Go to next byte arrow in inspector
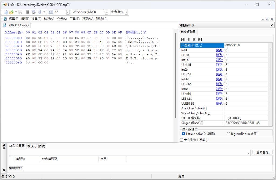The height and width of the screenshot is (180, 276). 194,39
